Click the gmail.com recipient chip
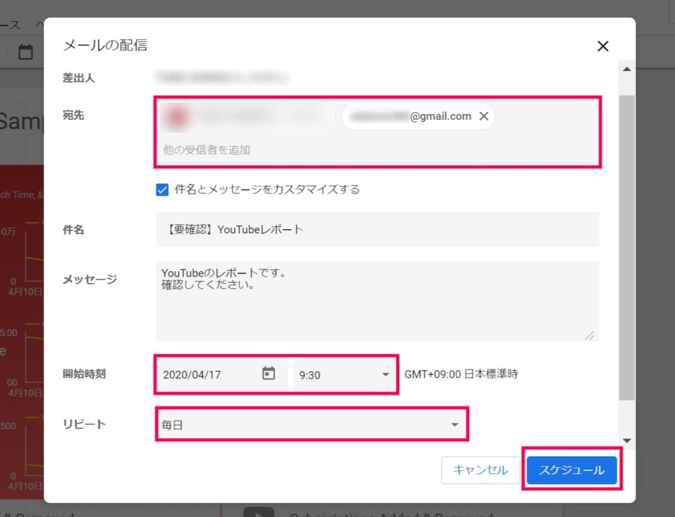 pyautogui.click(x=418, y=116)
